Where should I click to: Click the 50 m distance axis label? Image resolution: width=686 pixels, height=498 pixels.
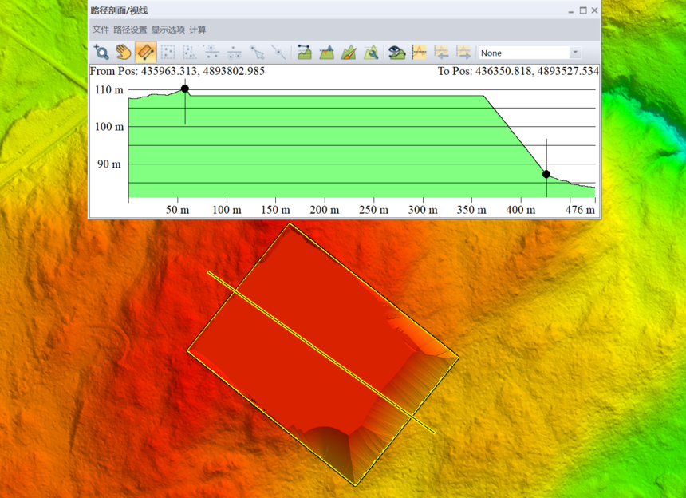coord(178,210)
